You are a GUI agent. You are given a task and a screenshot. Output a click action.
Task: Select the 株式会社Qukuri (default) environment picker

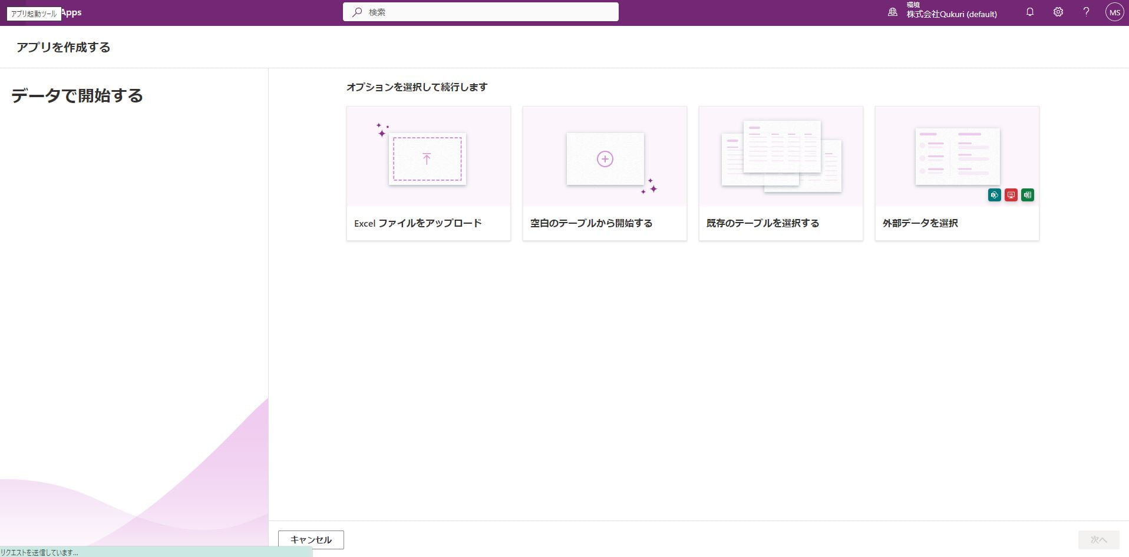pos(951,14)
